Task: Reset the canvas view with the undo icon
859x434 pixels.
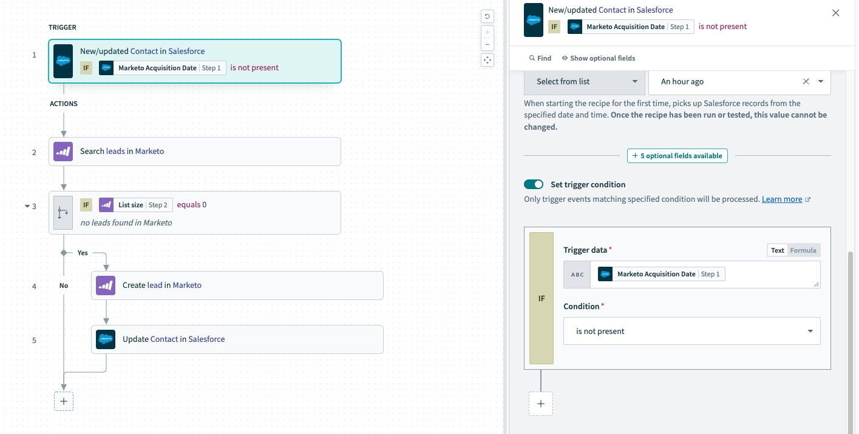Action: 487,16
